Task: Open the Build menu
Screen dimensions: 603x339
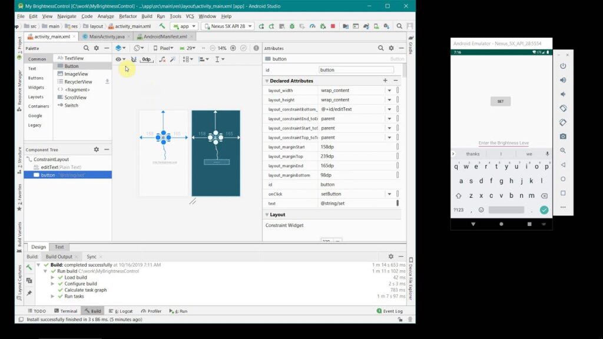Action: point(147,16)
